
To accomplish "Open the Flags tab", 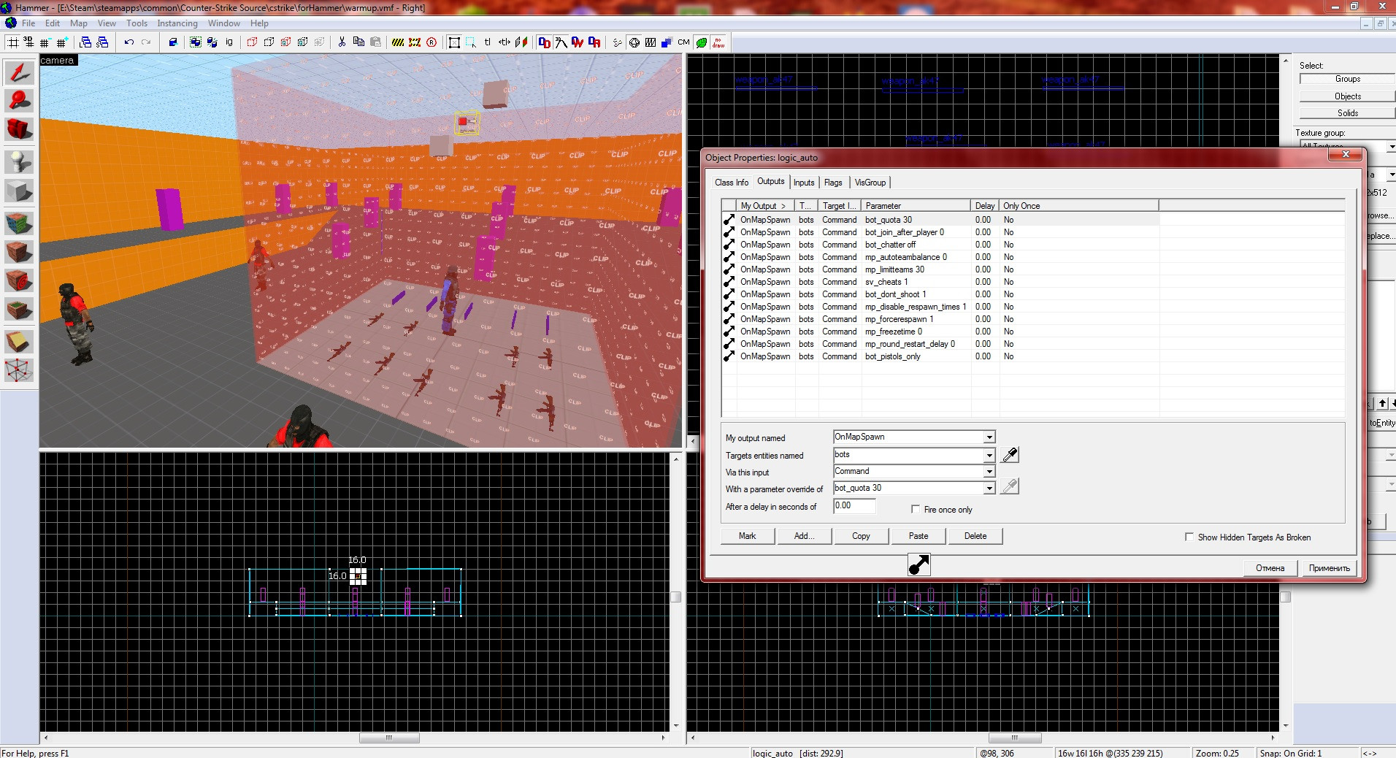I will coord(833,183).
